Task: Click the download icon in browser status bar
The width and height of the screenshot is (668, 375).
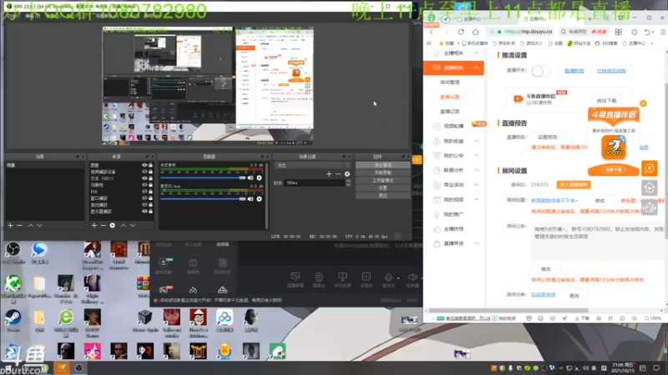Action: [x=582, y=318]
